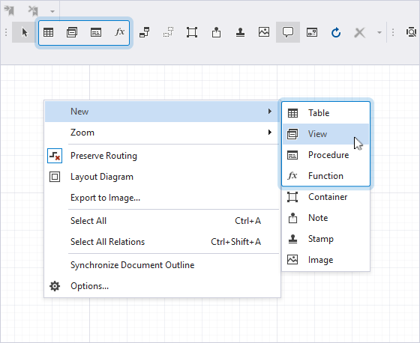Select Note in New submenu

coord(325,218)
